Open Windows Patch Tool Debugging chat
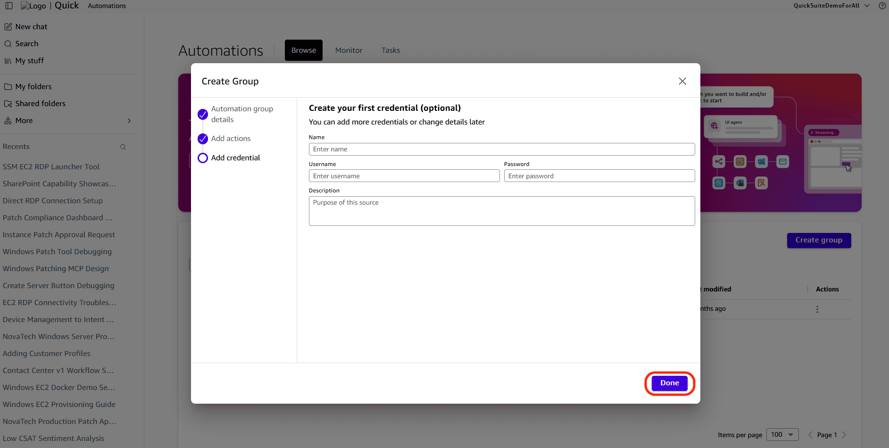889x448 pixels. point(57,252)
